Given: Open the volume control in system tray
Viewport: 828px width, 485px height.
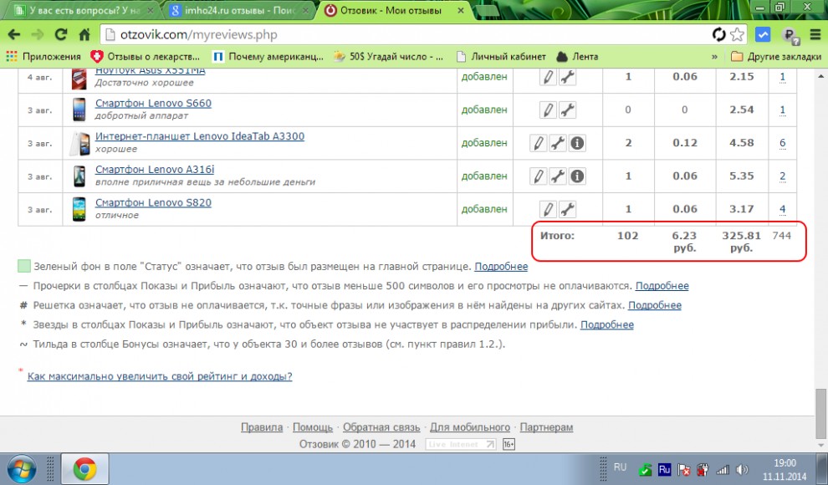Looking at the screenshot, I should pyautogui.click(x=742, y=469).
